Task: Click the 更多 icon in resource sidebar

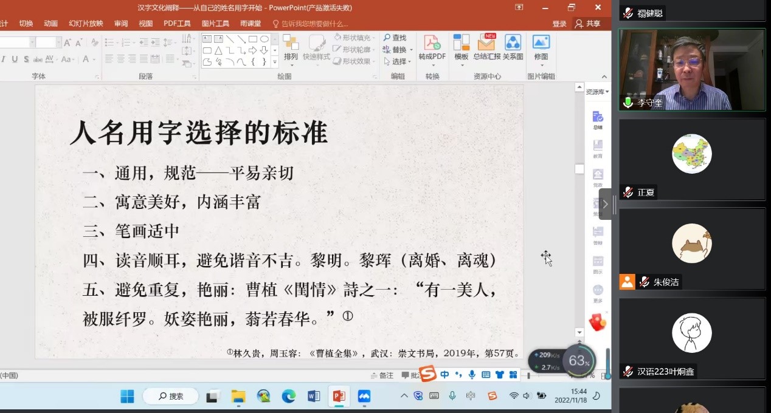Action: pyautogui.click(x=598, y=294)
